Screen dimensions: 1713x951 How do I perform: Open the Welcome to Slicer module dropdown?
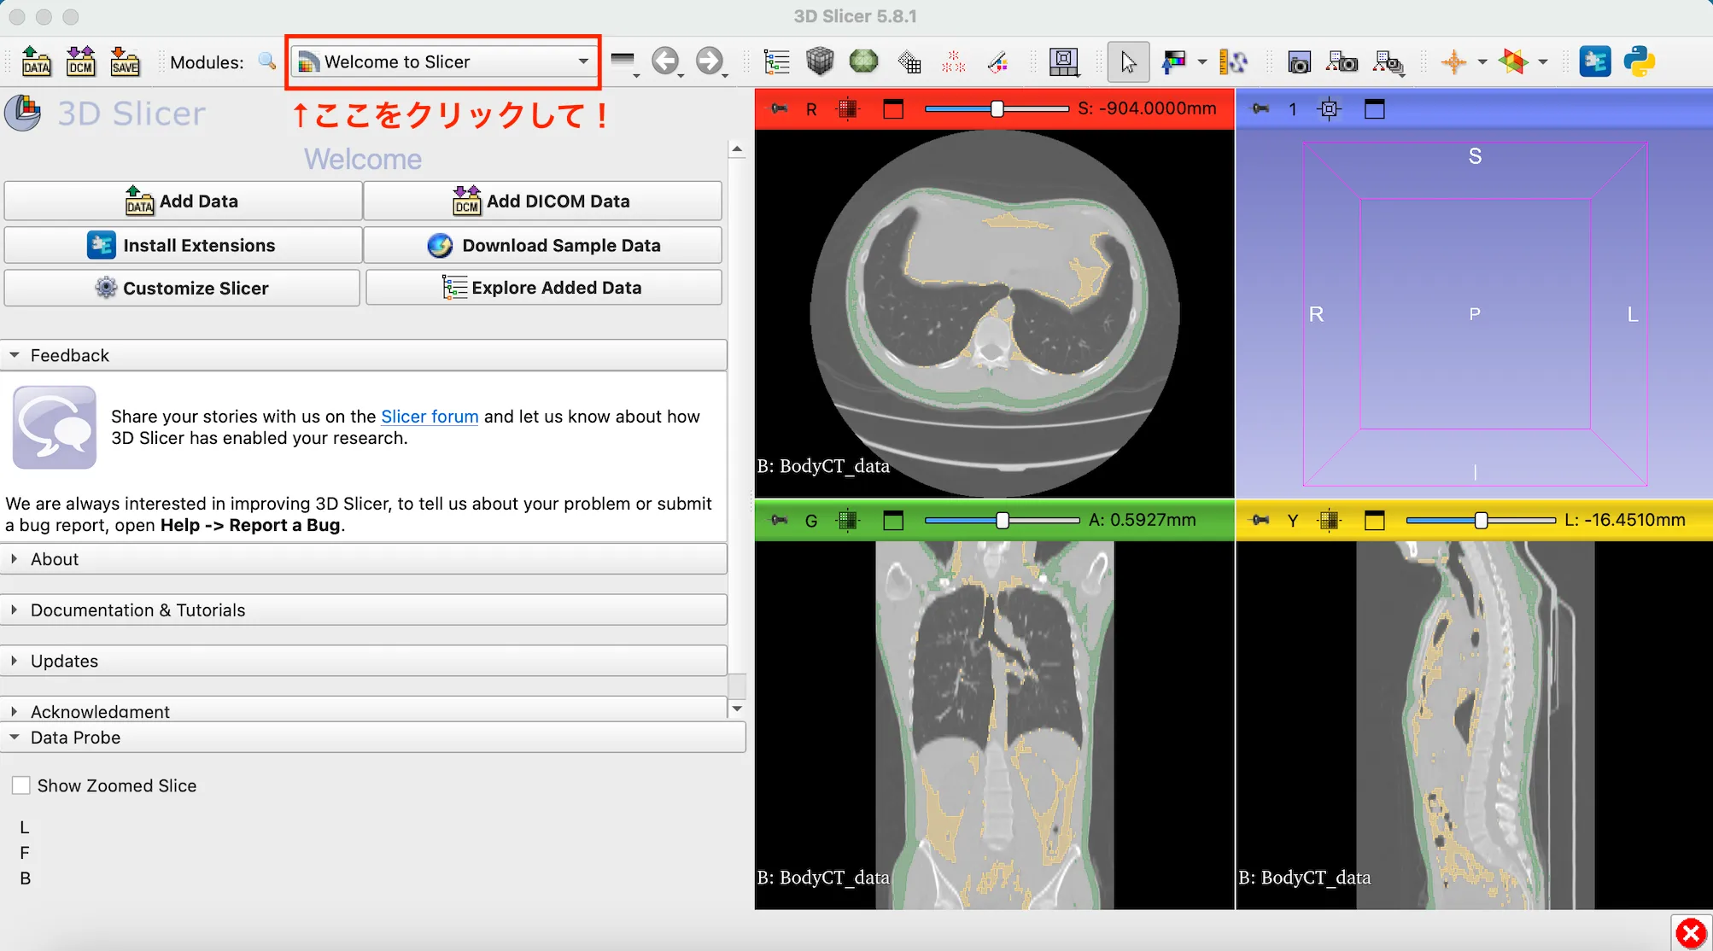coord(442,61)
